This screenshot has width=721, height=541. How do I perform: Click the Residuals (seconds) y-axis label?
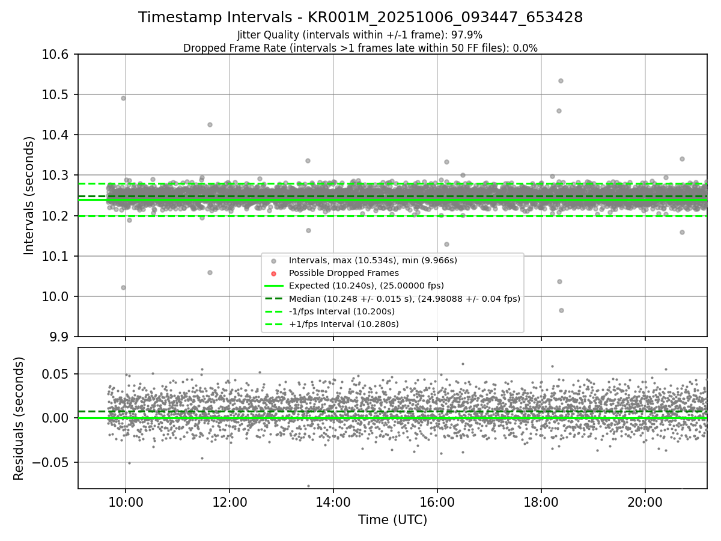coord(19,418)
